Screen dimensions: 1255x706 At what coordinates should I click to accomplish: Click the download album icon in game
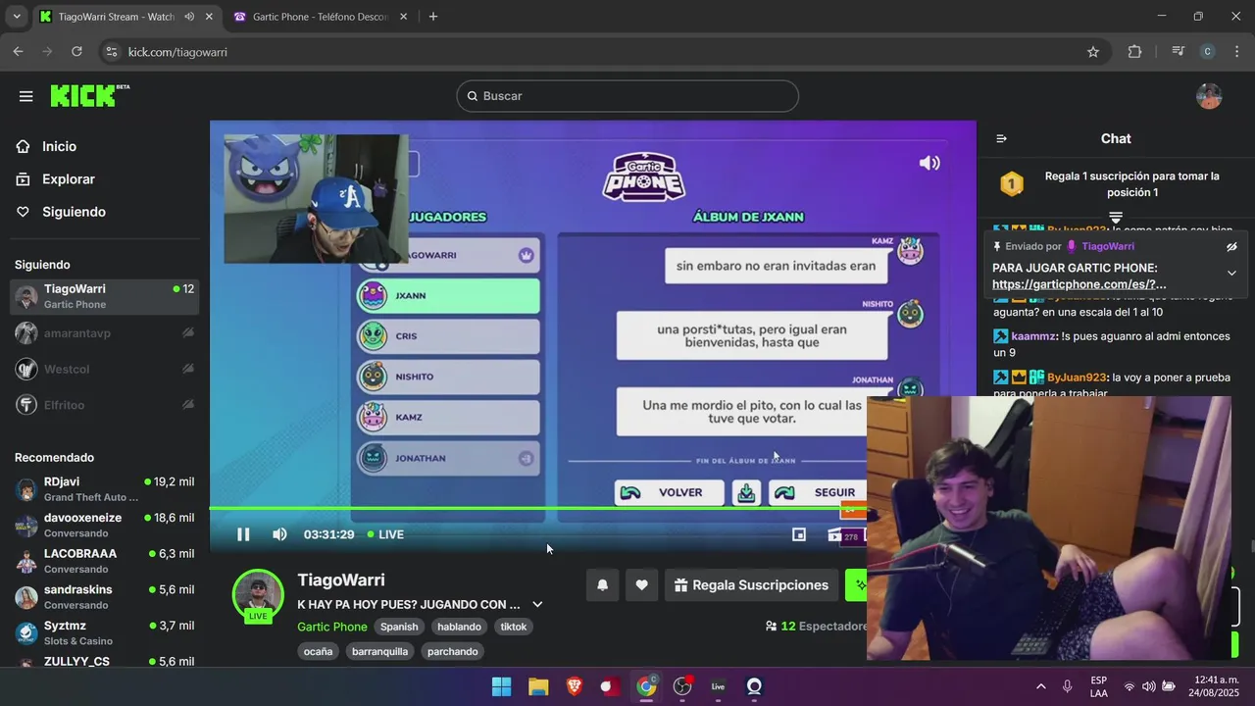point(746,492)
